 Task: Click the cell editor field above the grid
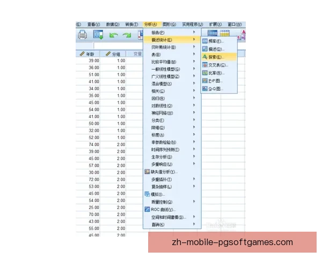click(x=118, y=46)
